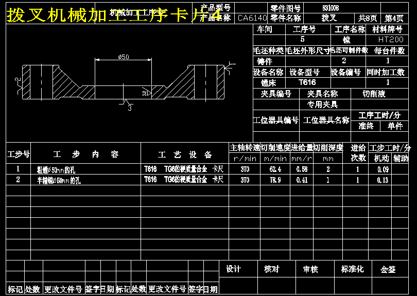Screen dimensions: 417x296
Task: Select step content 半精镗ø50mm的孔
Action: (59, 181)
